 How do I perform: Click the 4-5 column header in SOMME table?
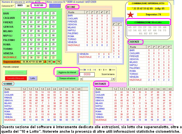(79, 89)
